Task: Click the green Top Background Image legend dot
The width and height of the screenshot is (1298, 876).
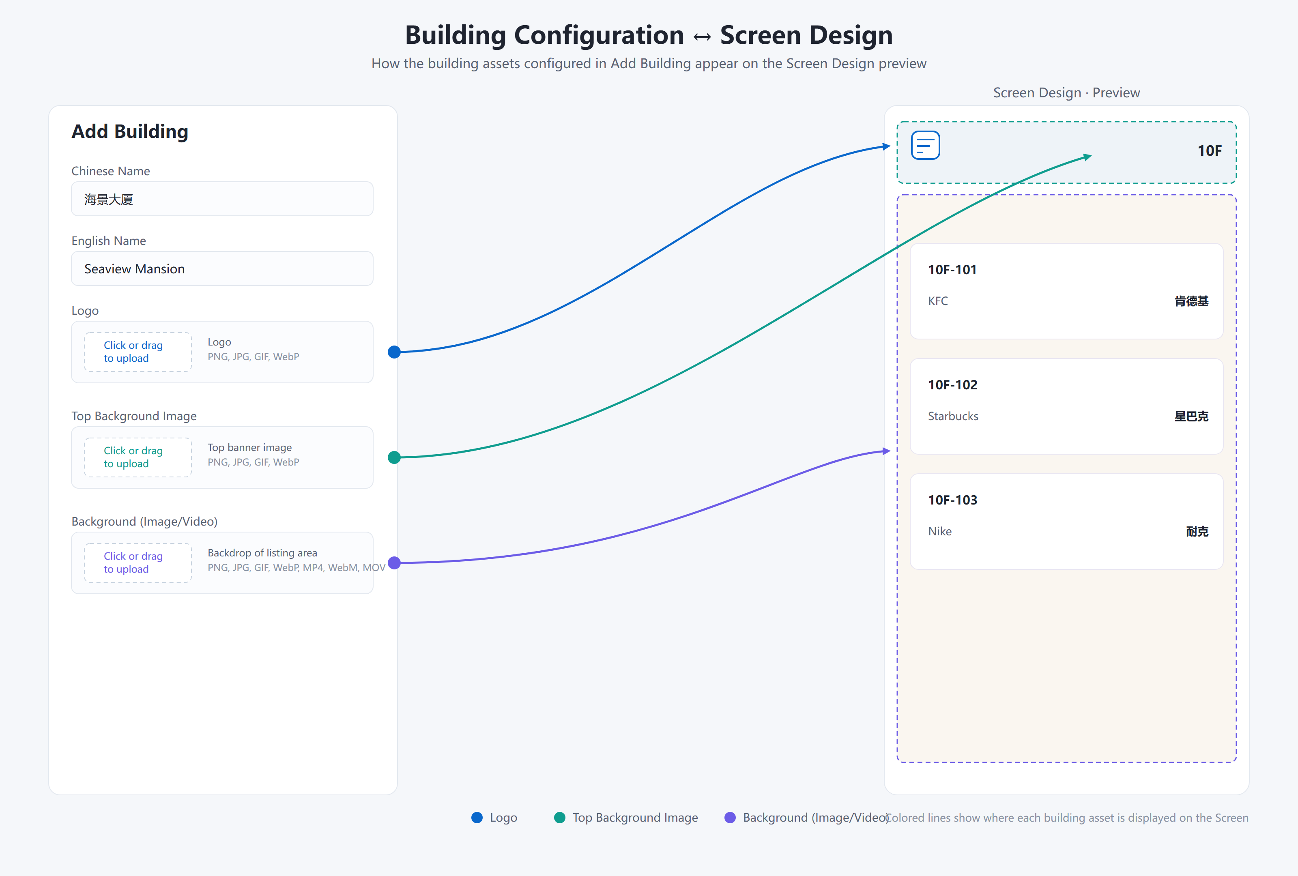Action: pos(560,817)
